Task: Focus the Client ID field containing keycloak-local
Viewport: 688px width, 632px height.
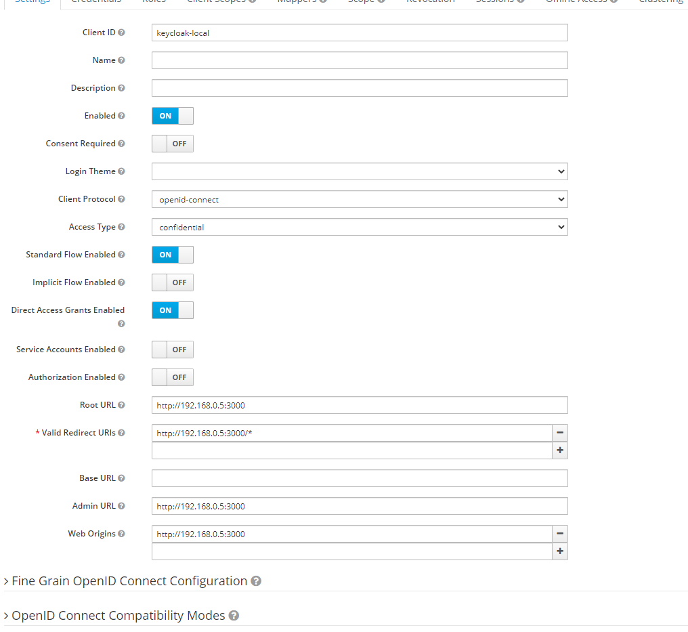Action: click(x=360, y=33)
